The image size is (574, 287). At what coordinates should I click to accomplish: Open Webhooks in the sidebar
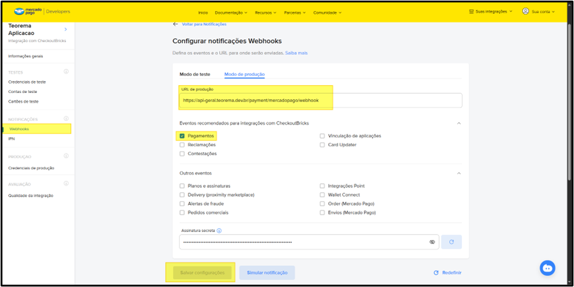pyautogui.click(x=19, y=129)
